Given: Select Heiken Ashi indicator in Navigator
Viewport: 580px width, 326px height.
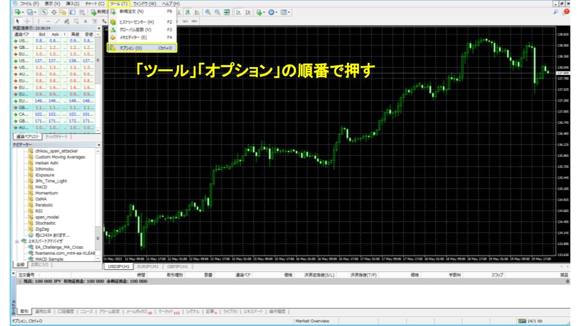Looking at the screenshot, I should pyautogui.click(x=48, y=163).
